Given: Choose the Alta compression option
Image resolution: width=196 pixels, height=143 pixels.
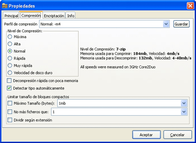Looking at the screenshot, I should coord(10,44).
